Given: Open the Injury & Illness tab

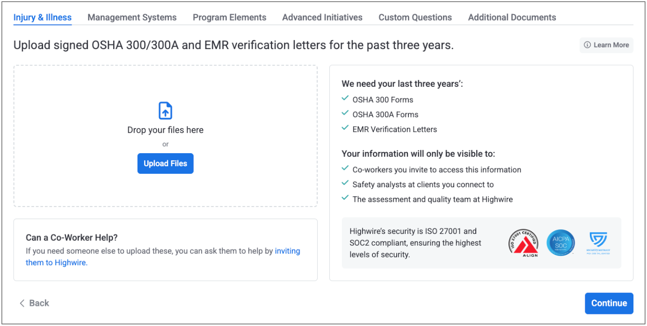Looking at the screenshot, I should coord(43,18).
